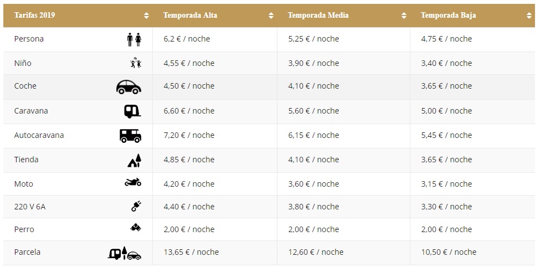The height and width of the screenshot is (267, 540).
Task: Click the Autocaravana motorhome icon
Action: click(x=130, y=135)
